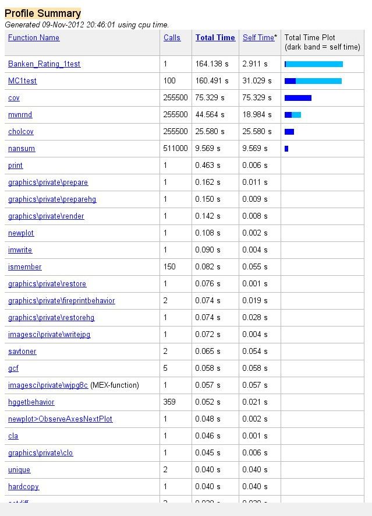Open the Banken_Rating_1test function link
Screen dimensions: 372x516
click(44, 64)
